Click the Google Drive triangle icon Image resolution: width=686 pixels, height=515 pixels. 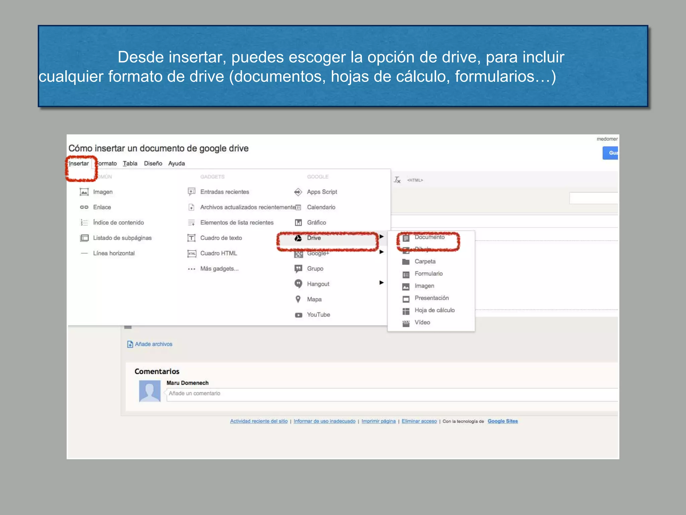pyautogui.click(x=298, y=238)
